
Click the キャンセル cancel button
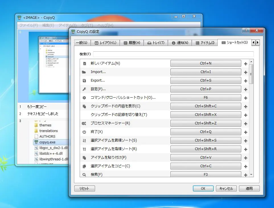point(226,189)
